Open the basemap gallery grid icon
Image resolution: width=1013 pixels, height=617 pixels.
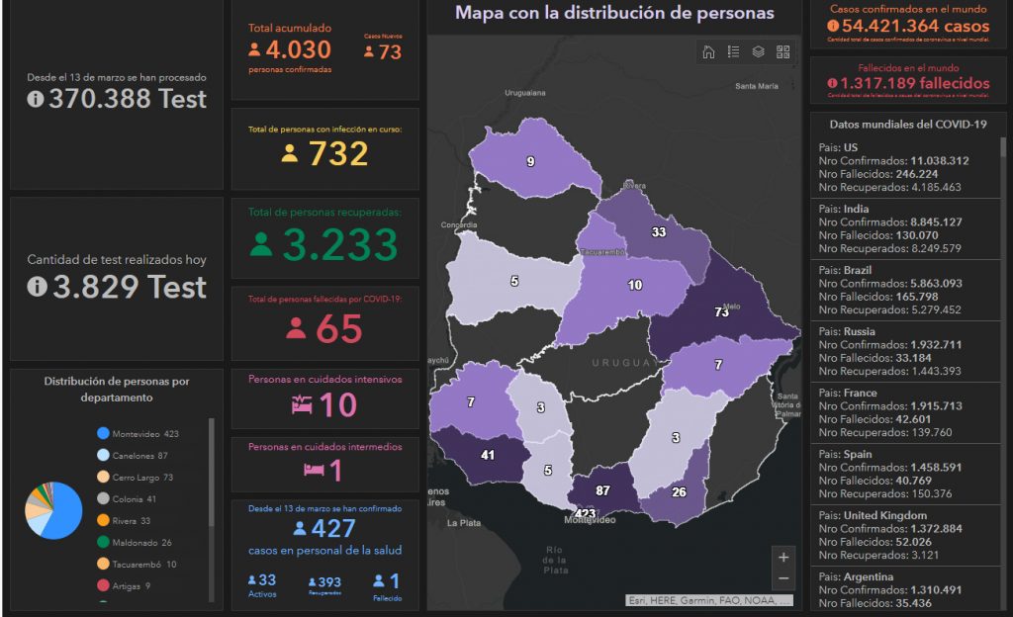click(783, 52)
